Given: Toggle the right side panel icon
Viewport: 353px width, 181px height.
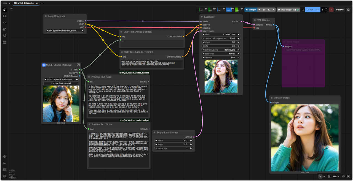Looking at the screenshot, I should pos(348,10).
